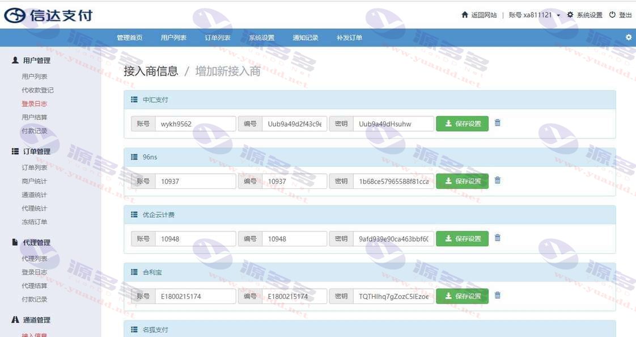Open 代理结算 in the sidebar
The image size is (636, 337).
pos(35,286)
